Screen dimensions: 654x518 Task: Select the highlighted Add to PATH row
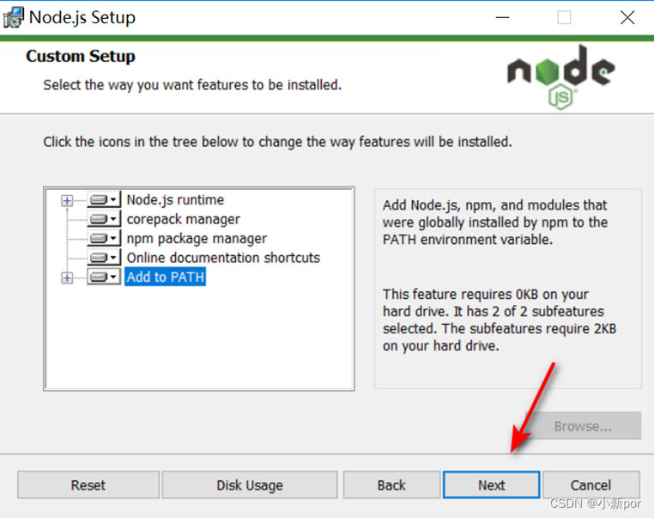[165, 277]
